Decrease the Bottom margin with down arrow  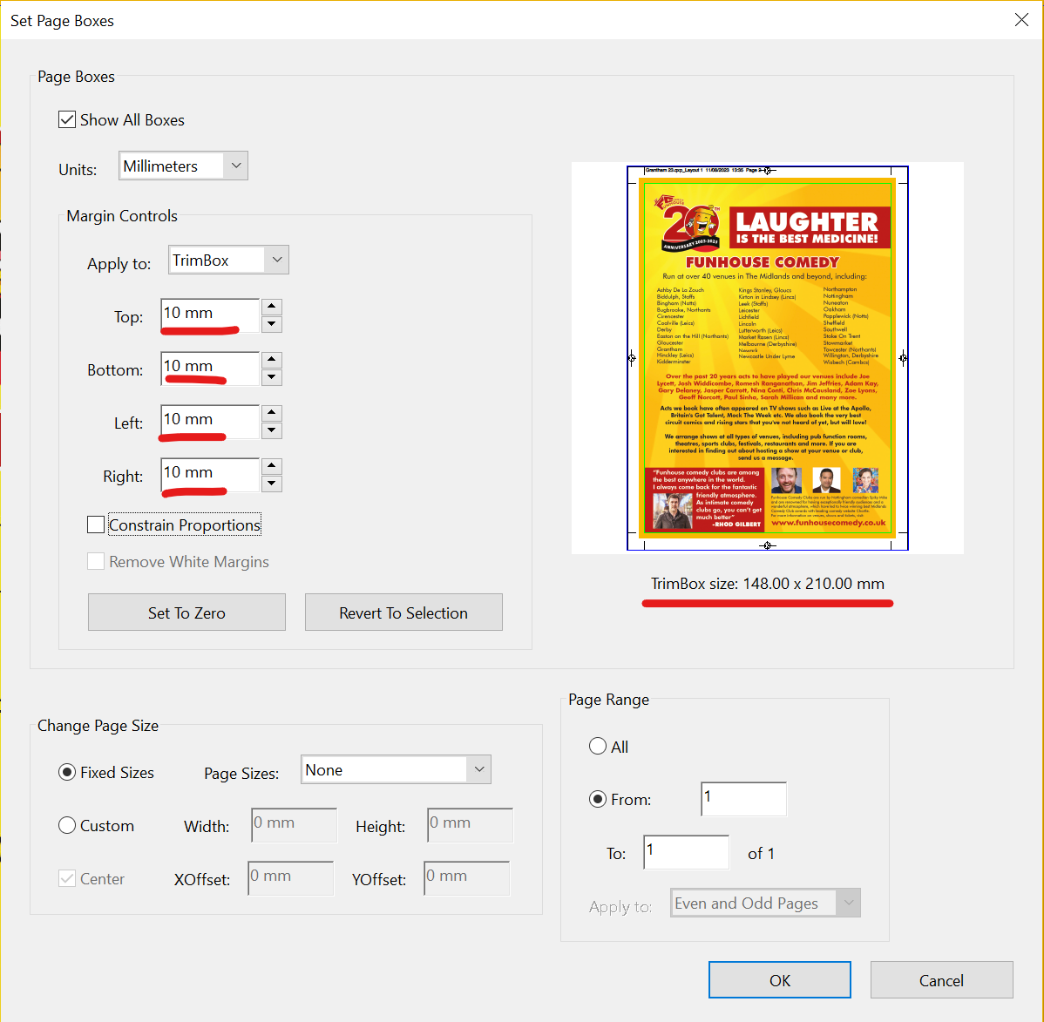point(272,377)
